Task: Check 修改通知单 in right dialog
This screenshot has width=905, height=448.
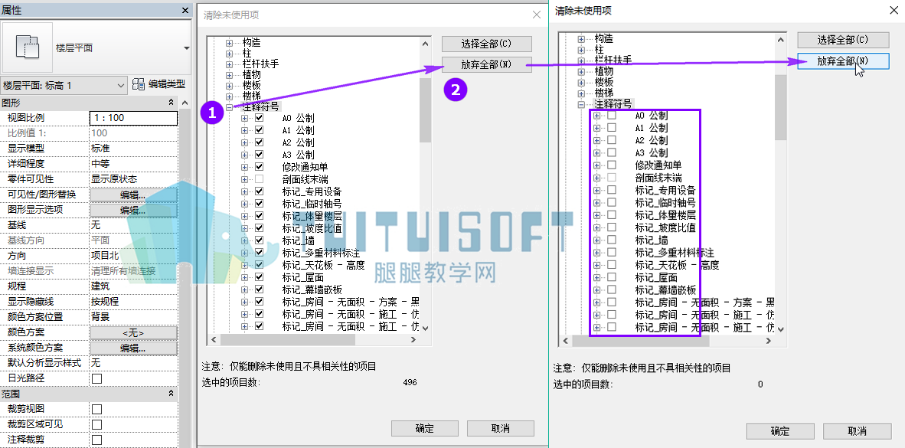Action: click(x=612, y=165)
